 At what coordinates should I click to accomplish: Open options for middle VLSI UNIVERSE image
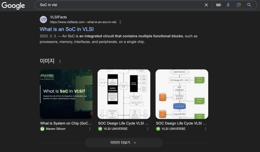click(148, 129)
